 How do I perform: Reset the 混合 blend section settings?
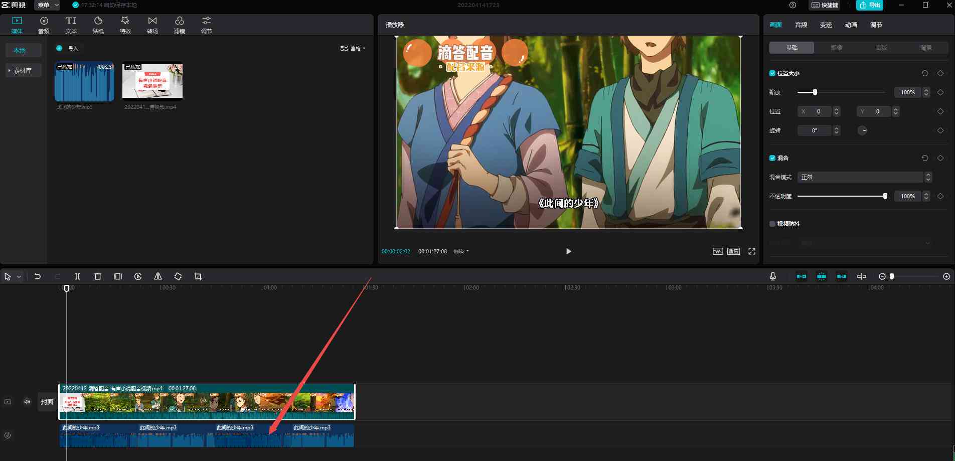pyautogui.click(x=925, y=158)
